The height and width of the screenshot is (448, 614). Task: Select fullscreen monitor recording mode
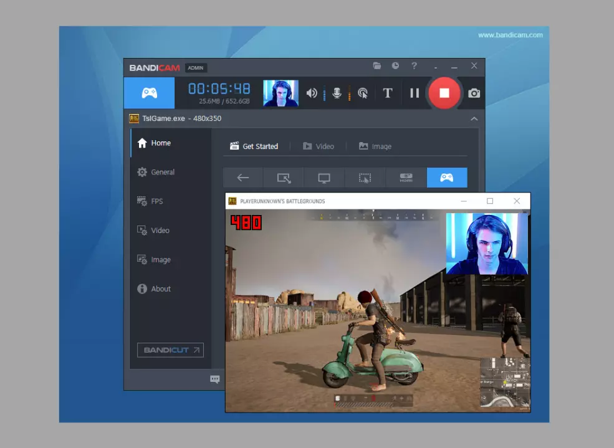(324, 178)
